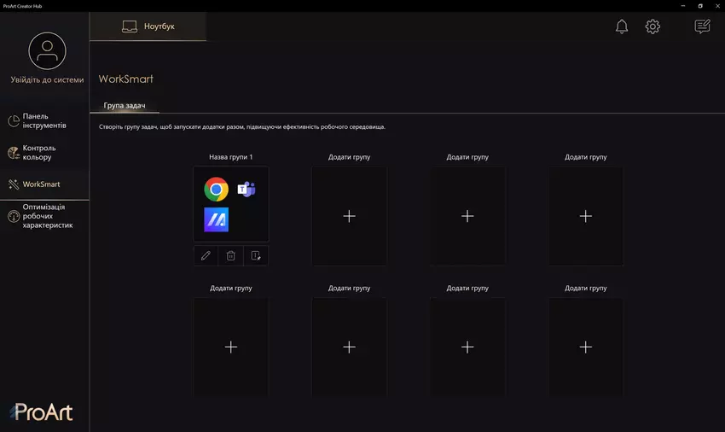Screen dimensions: 725x432
Task: Add a group in the bottom-left empty slot
Action: (230, 347)
